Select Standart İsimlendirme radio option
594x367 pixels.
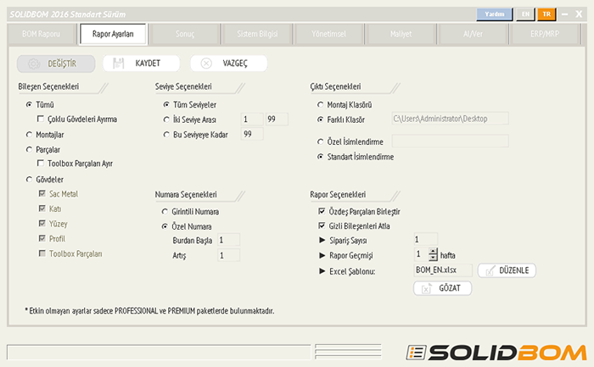pyautogui.click(x=321, y=156)
